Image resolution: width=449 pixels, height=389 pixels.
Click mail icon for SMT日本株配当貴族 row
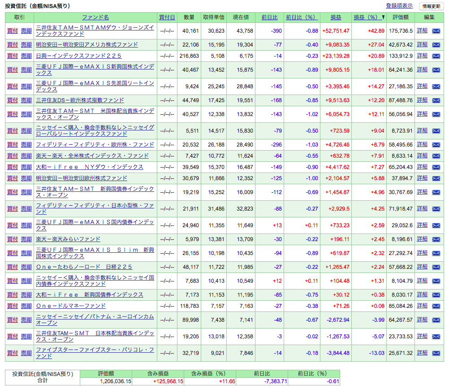436,337
